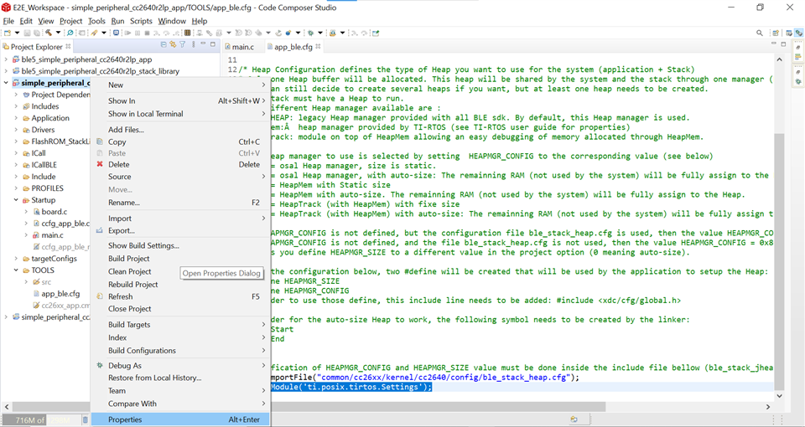Click the Project Explorer filter funnel icon
Image resolution: width=805 pixels, height=427 pixels.
pos(182,44)
